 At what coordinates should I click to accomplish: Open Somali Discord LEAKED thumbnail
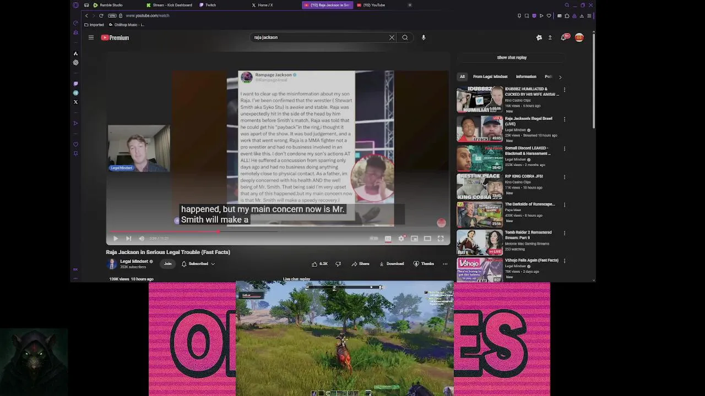click(x=480, y=158)
